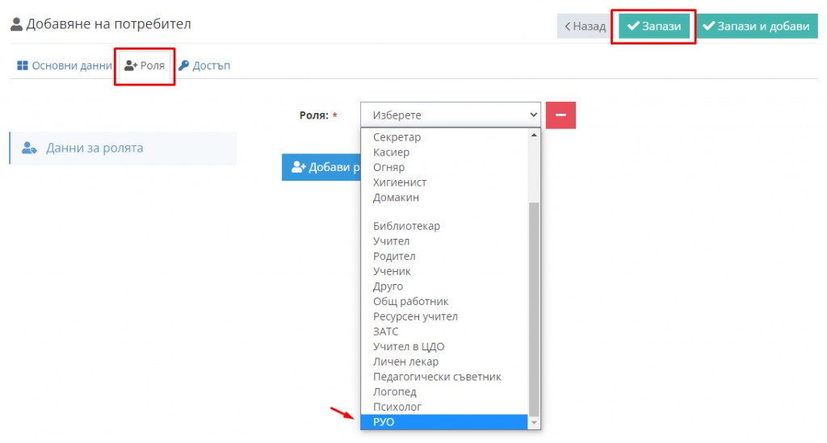Go back using the Назад button
The height and width of the screenshot is (443, 827).
585,26
